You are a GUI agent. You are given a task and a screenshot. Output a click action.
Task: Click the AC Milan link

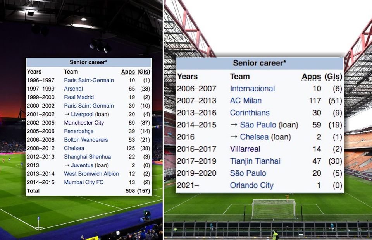coord(246,101)
